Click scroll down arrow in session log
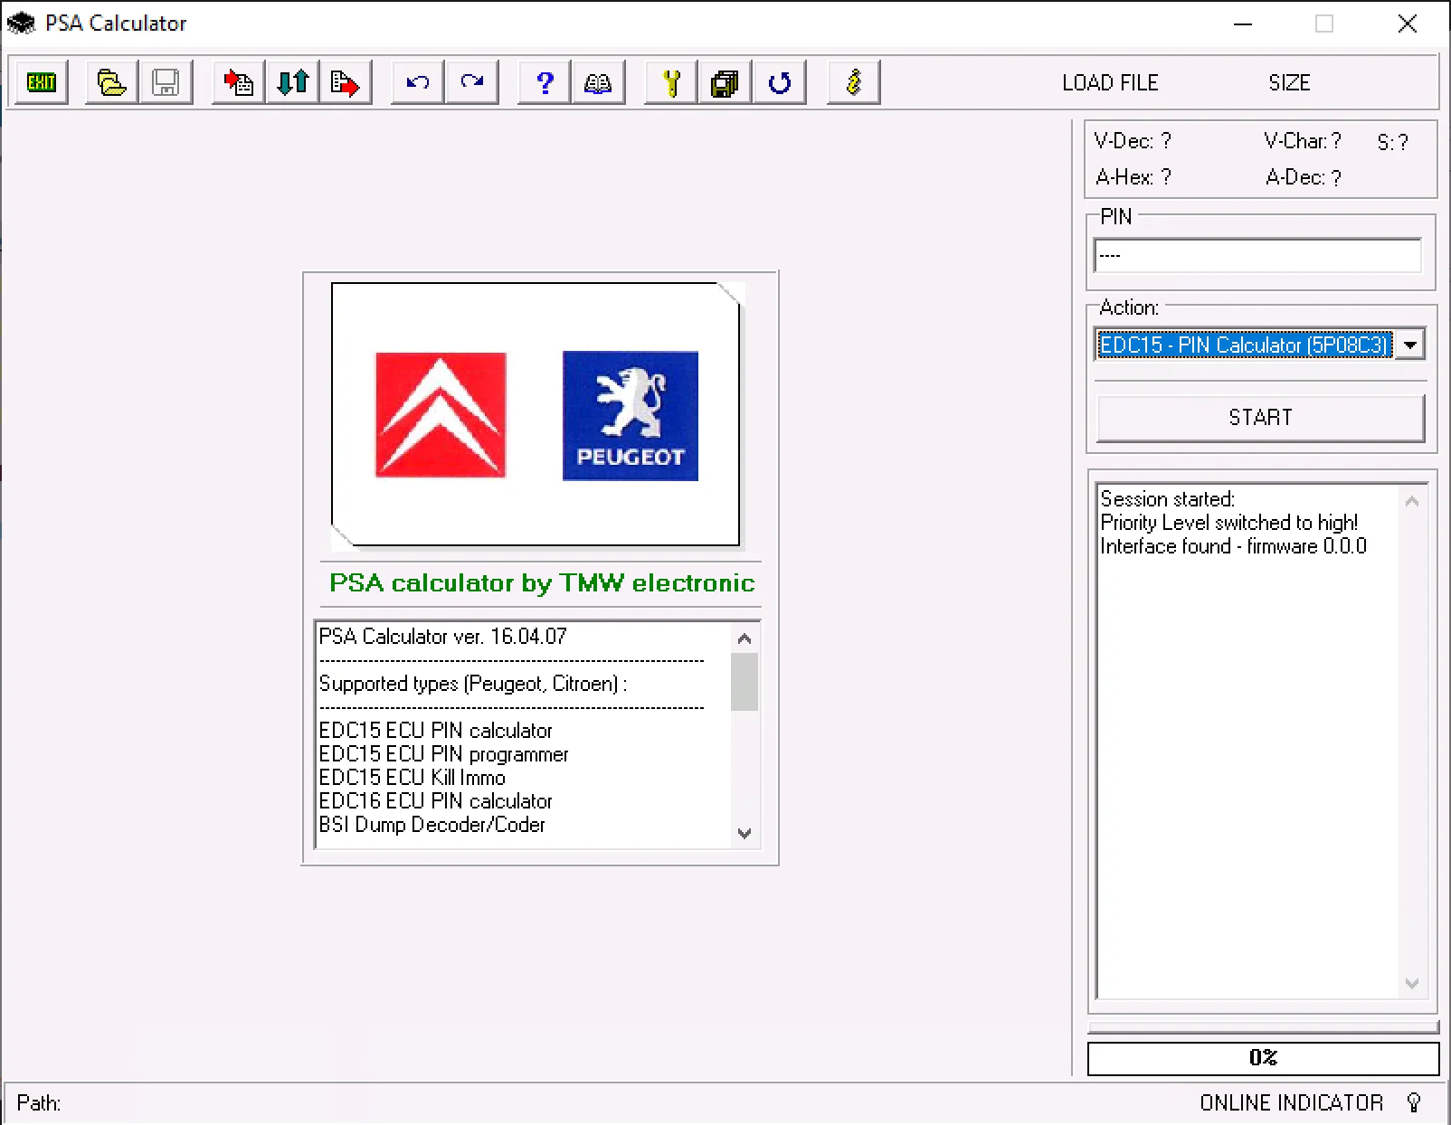 (1412, 983)
